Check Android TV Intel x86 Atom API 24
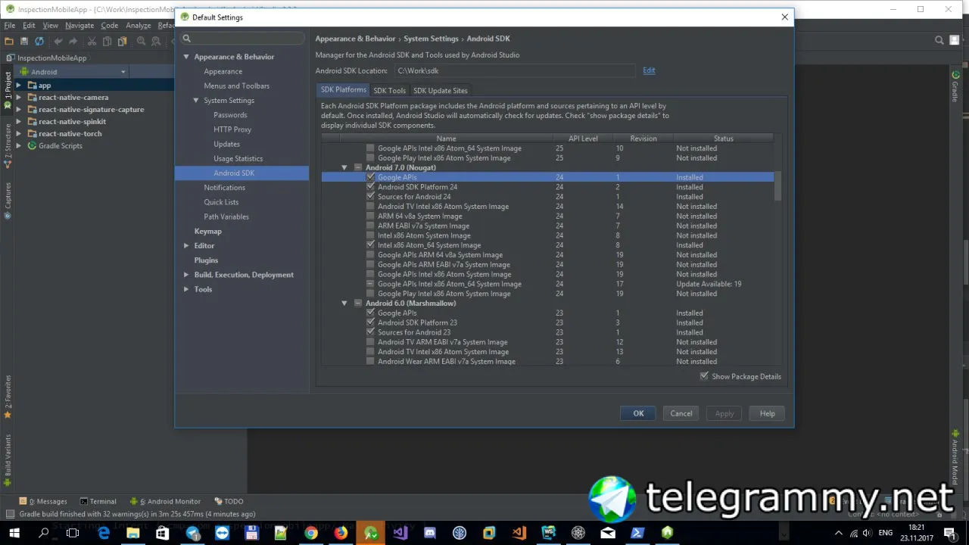The image size is (969, 545). (370, 207)
